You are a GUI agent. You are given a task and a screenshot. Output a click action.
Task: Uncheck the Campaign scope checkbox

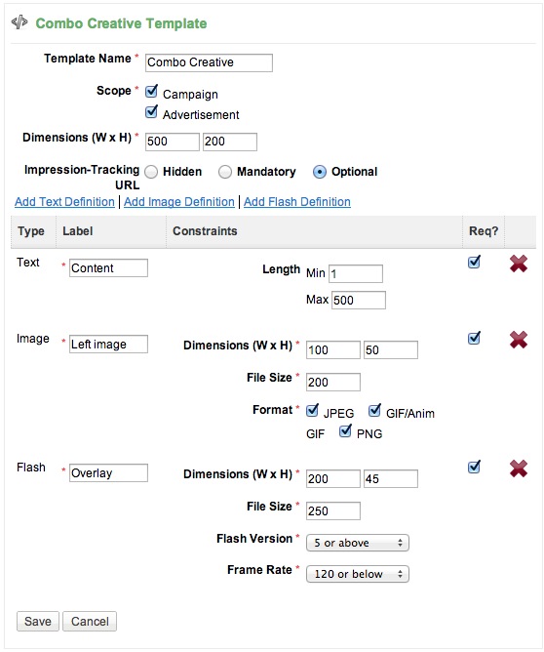click(151, 91)
